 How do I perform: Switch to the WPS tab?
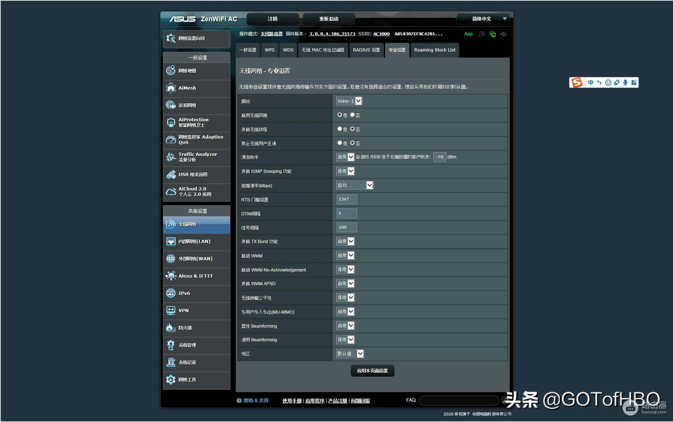pos(269,50)
